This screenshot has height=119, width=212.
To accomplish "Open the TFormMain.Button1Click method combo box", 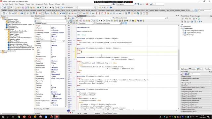I will [108, 23].
